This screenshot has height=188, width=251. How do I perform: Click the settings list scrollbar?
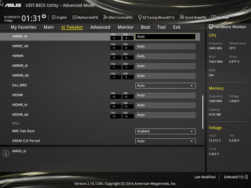click(x=203, y=112)
